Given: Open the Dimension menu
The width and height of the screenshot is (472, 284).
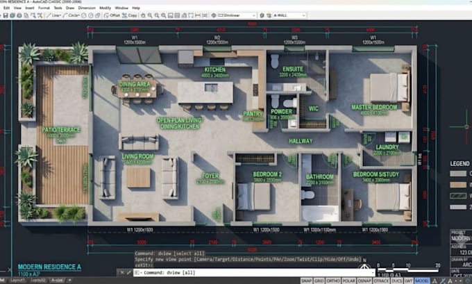Looking at the screenshot, I should click(x=87, y=8).
